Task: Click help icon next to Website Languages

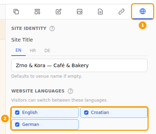Action: [x=70, y=91]
